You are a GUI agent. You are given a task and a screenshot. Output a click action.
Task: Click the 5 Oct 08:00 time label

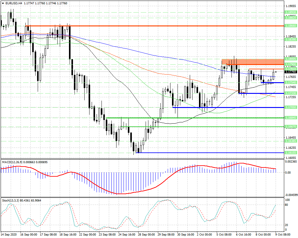(x=224, y=235)
